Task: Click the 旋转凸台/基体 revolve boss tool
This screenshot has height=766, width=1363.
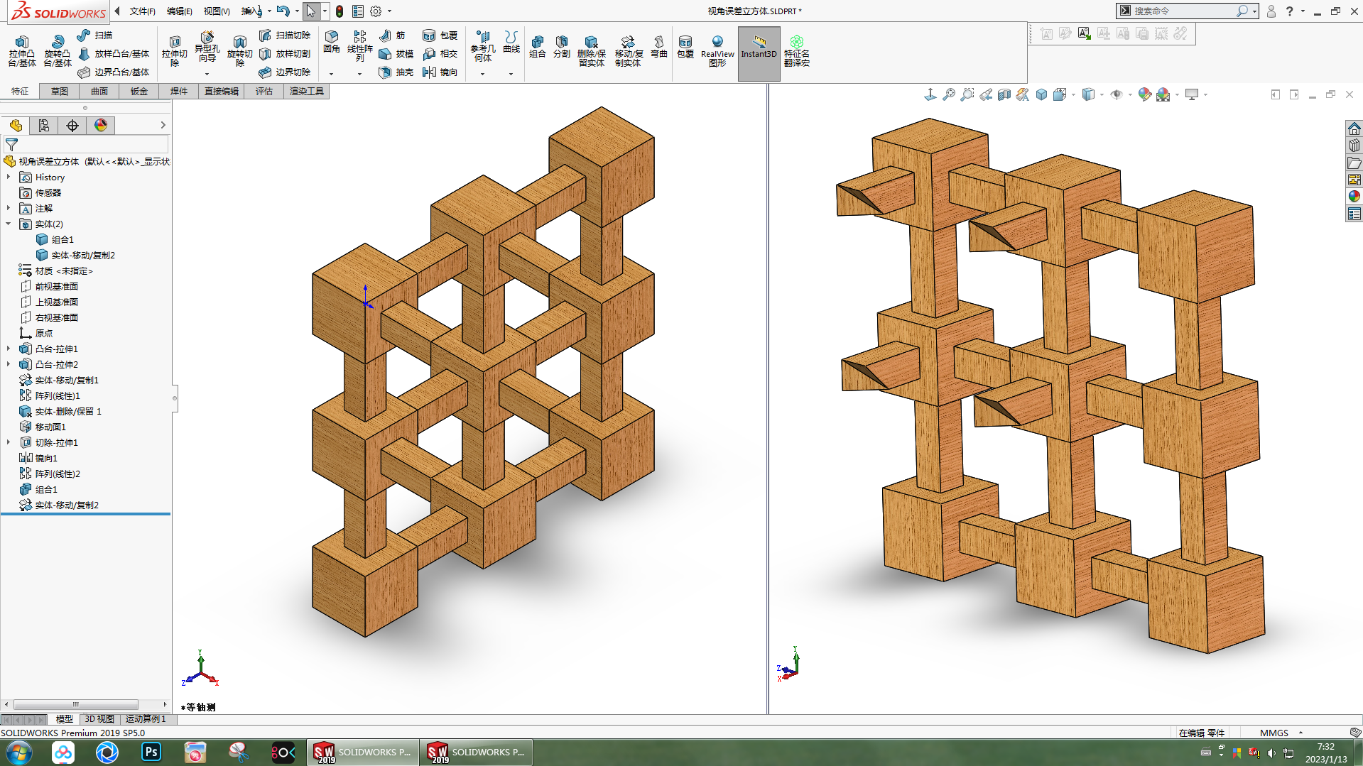Action: [58, 50]
